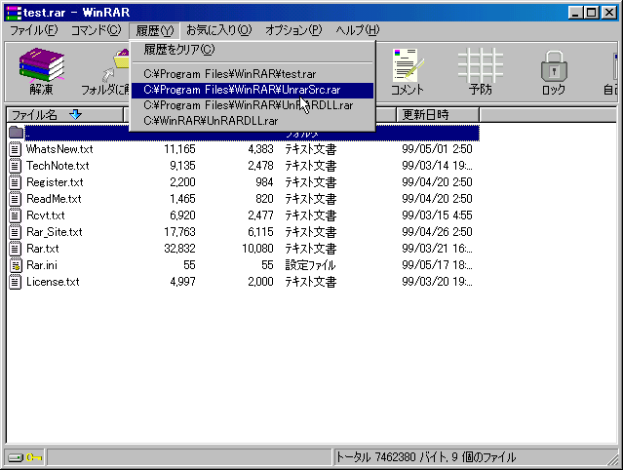The image size is (623, 470).
Task: Maximize the WinRAR window
Action: pos(591,13)
